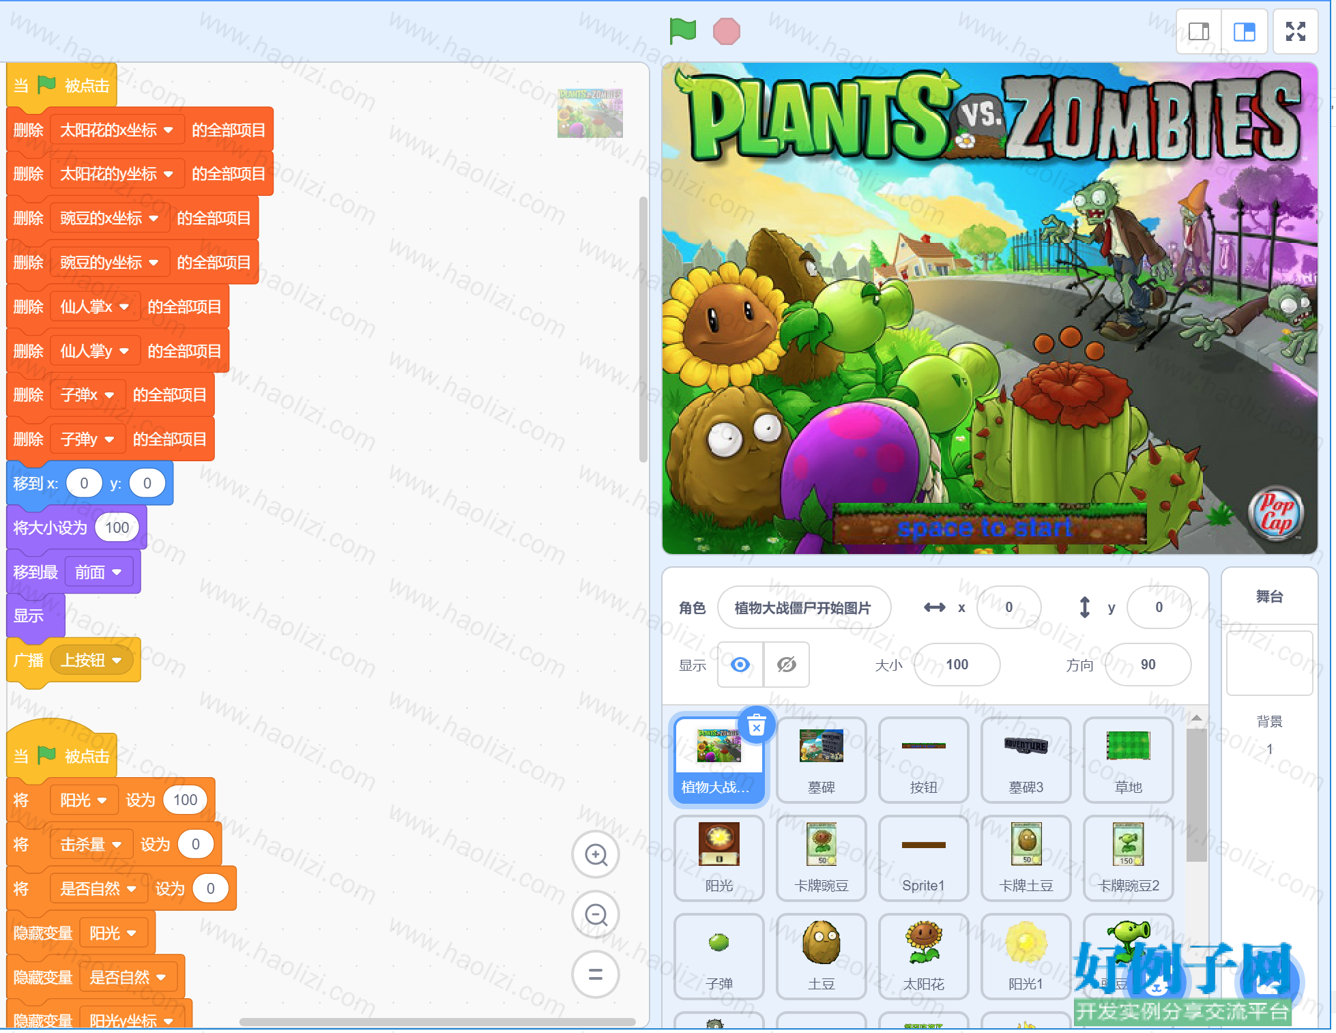Hide the sprite using the crossed-eye icon
The image size is (1336, 1033).
point(787,665)
